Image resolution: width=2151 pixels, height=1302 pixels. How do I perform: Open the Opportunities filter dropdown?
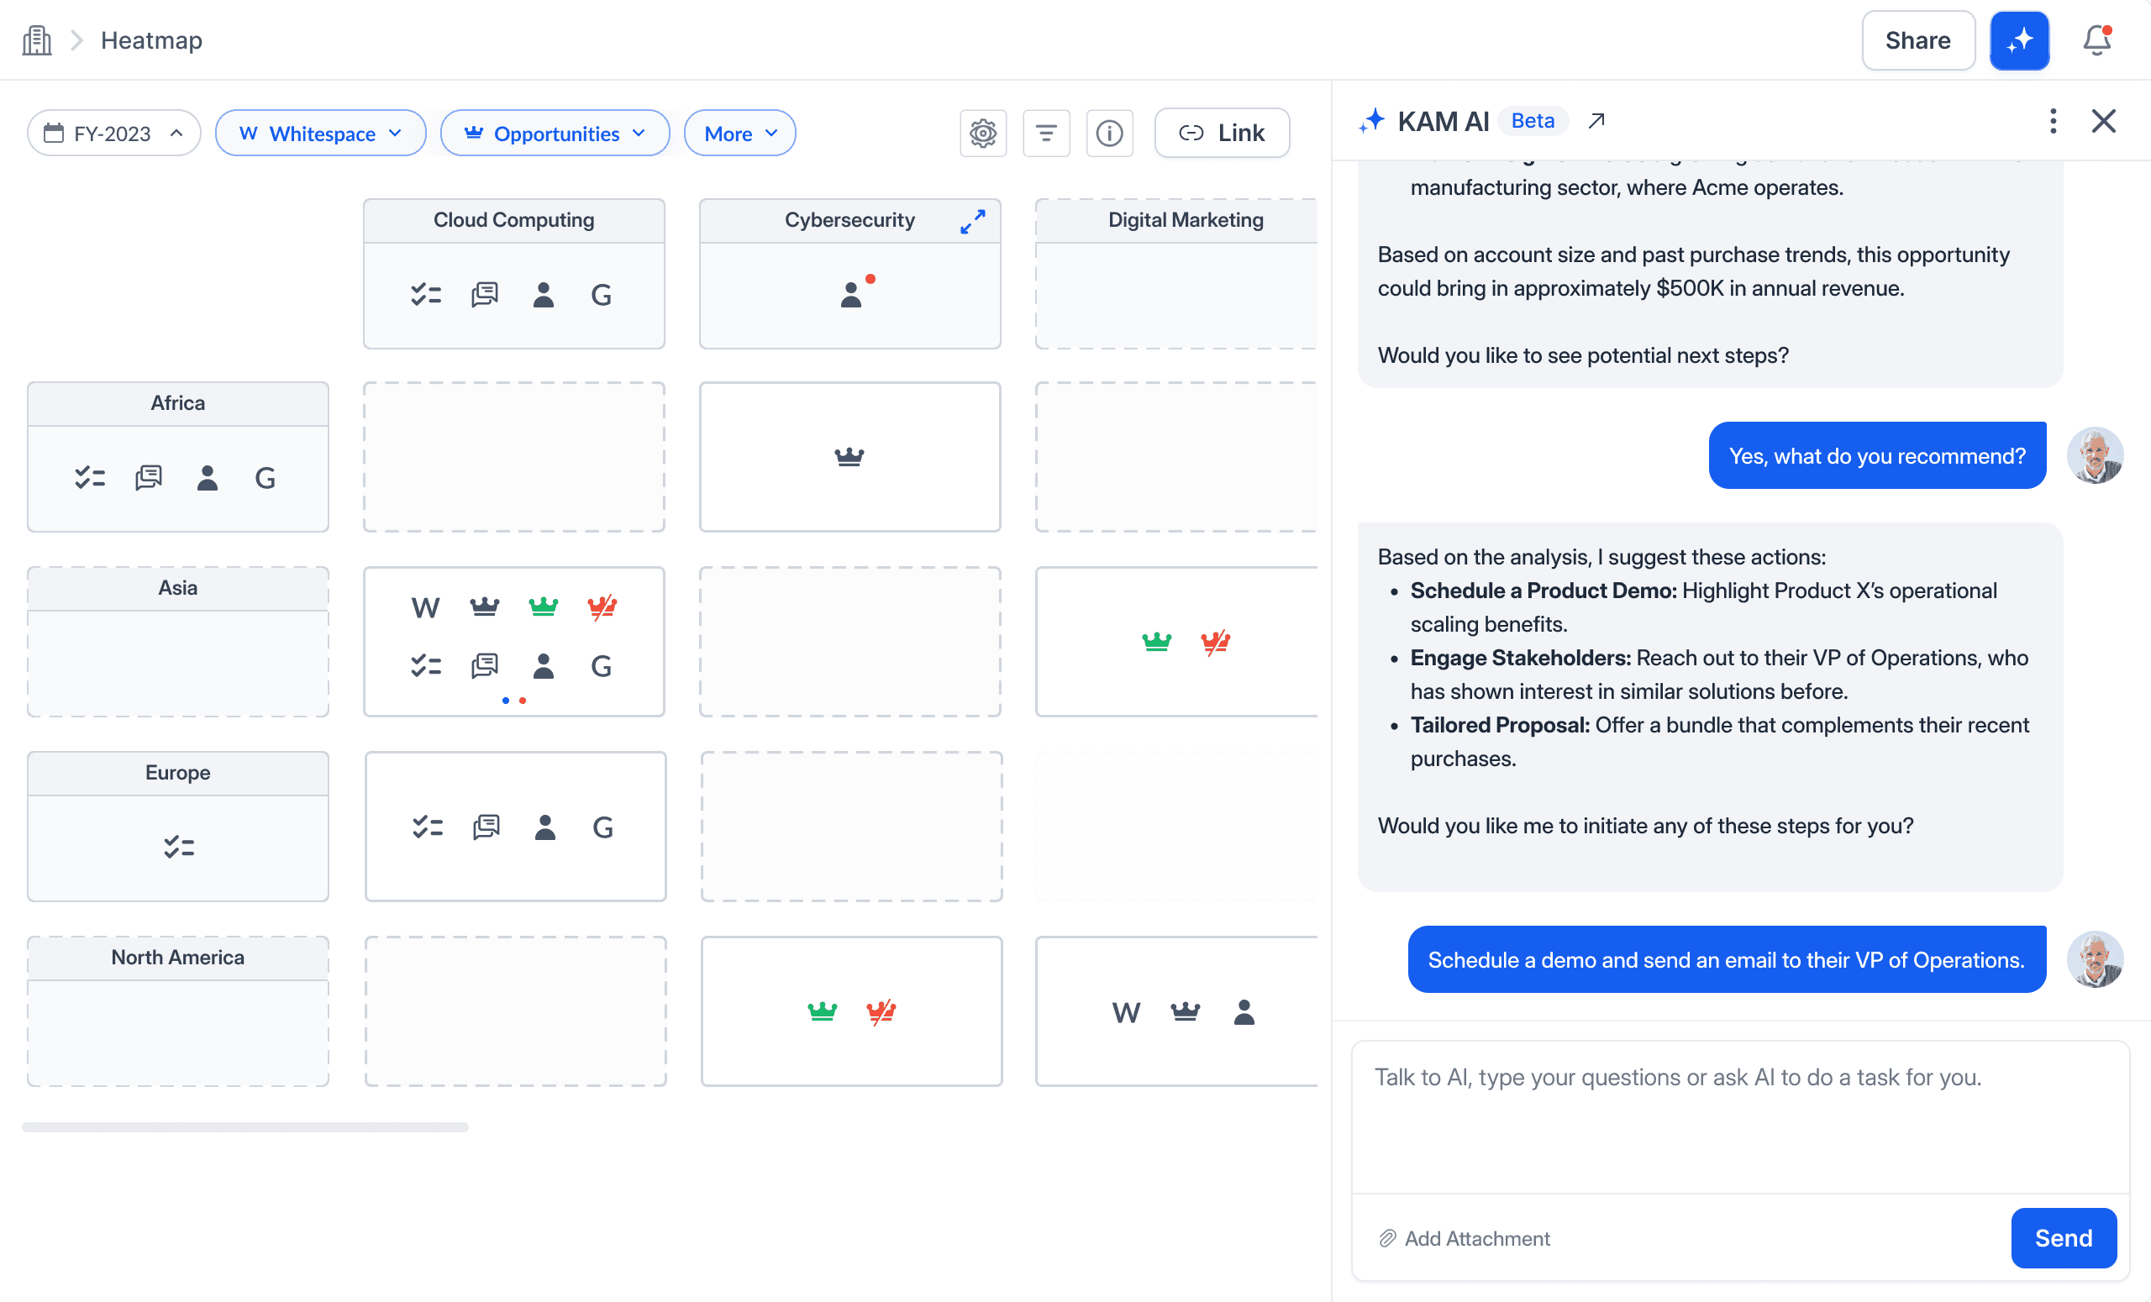click(555, 134)
